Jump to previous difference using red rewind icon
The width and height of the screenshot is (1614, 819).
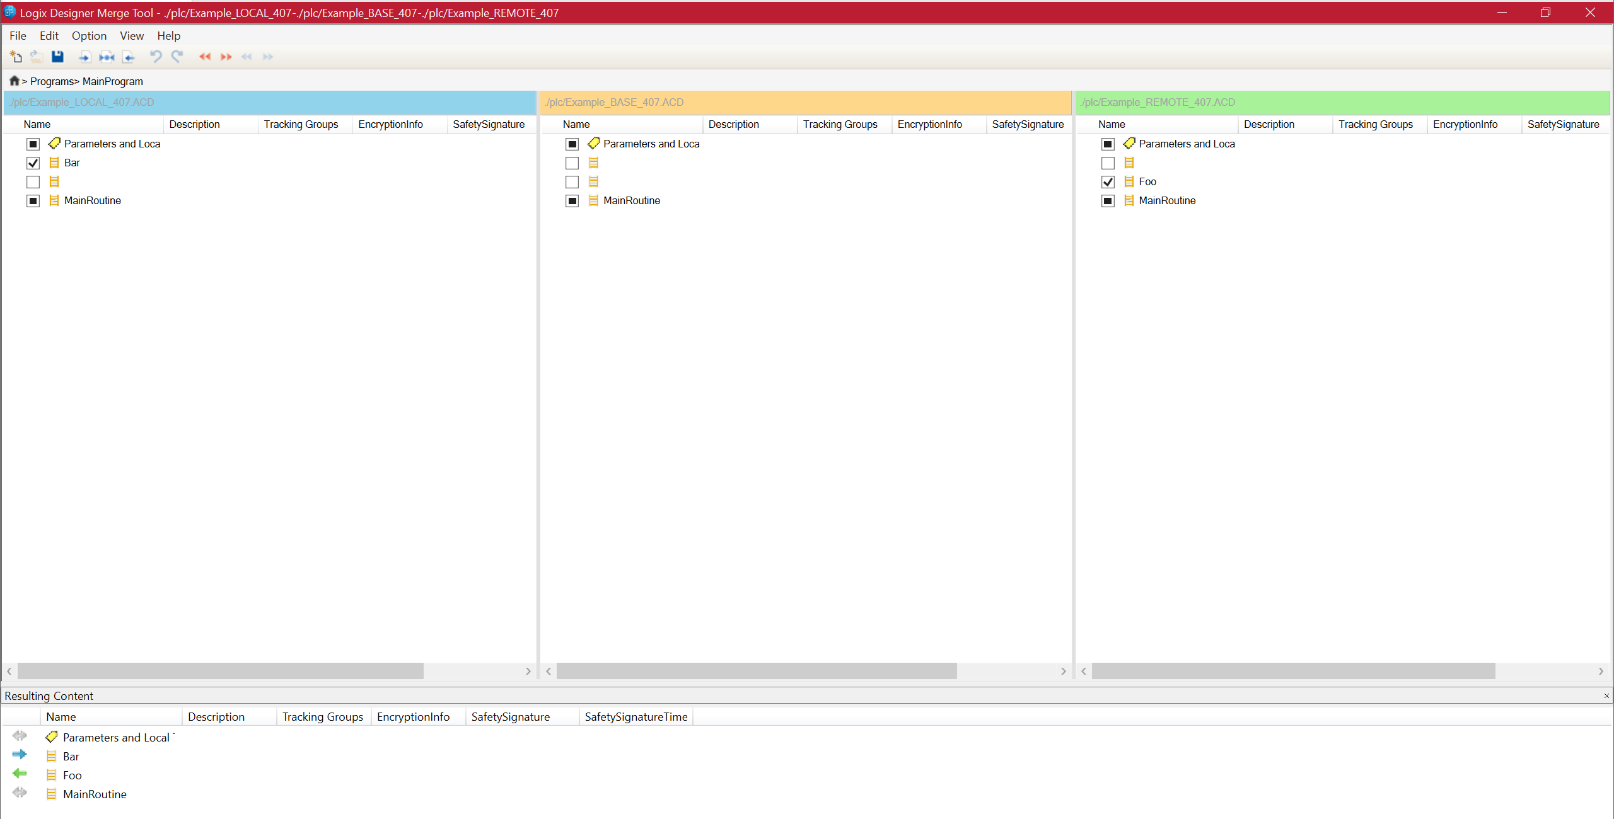coord(205,57)
